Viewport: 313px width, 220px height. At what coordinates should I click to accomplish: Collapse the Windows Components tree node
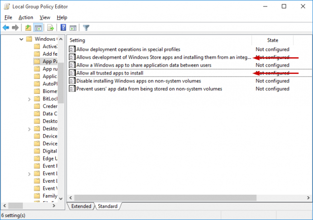21,39
